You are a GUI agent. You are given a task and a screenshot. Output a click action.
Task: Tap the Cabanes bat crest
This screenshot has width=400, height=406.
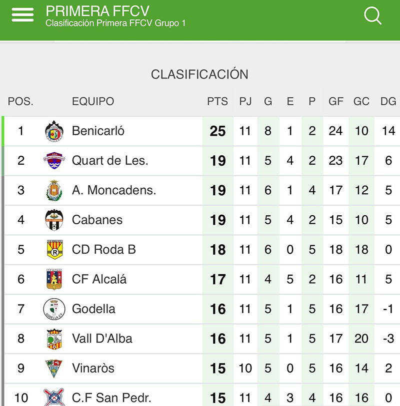[x=54, y=220]
